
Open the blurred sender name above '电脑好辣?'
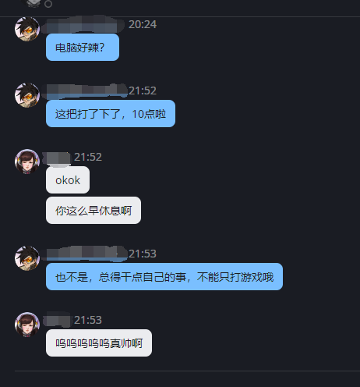tap(83, 24)
